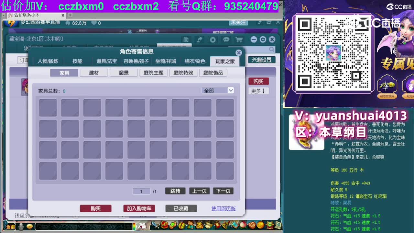Select the sword attack icon in game bar
The height and width of the screenshot is (233, 414).
click(156, 225)
